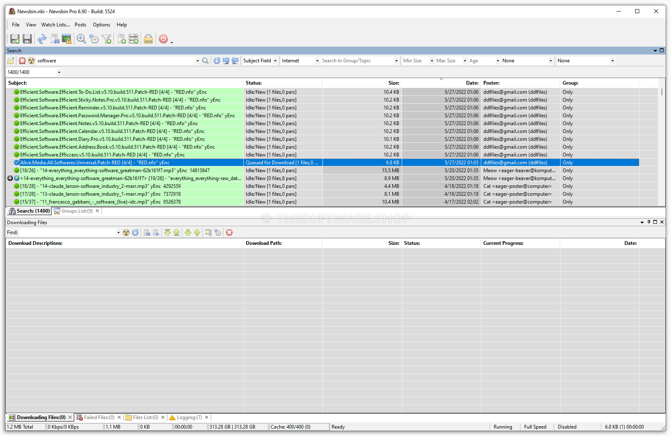671x436 pixels.
Task: Open the arrow next to power icon
Action: [172, 42]
